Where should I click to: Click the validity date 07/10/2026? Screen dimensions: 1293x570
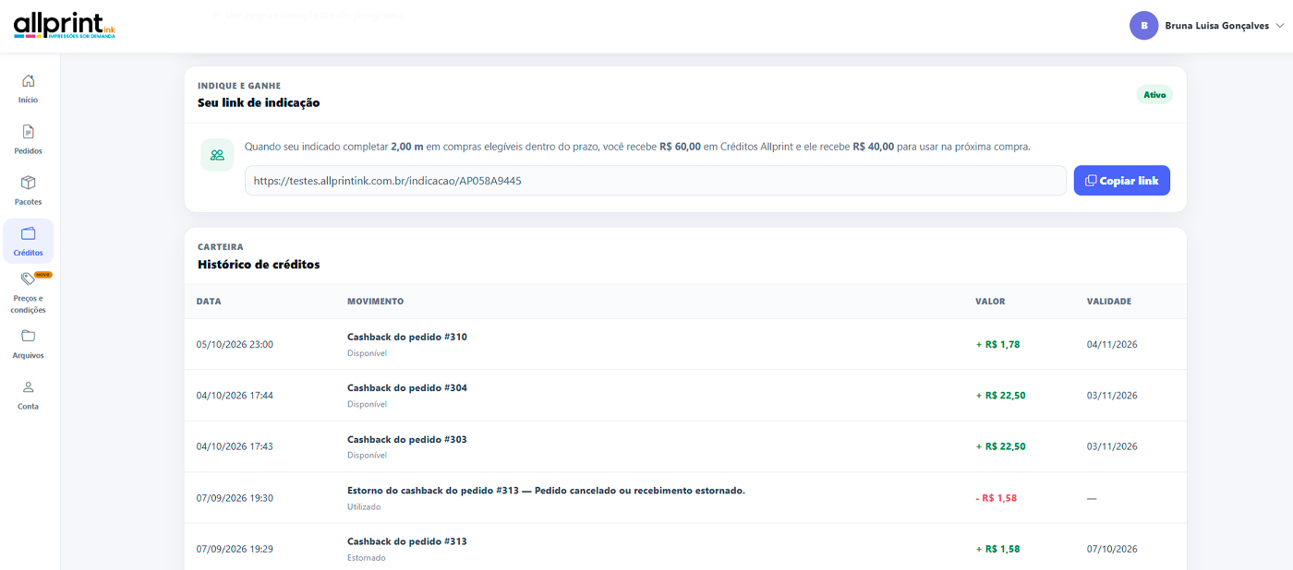1112,549
